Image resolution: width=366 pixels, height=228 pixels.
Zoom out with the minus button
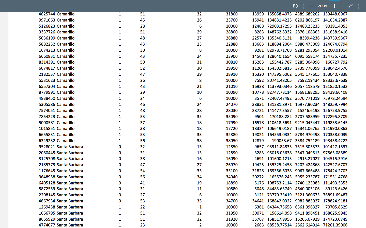point(311,6)
